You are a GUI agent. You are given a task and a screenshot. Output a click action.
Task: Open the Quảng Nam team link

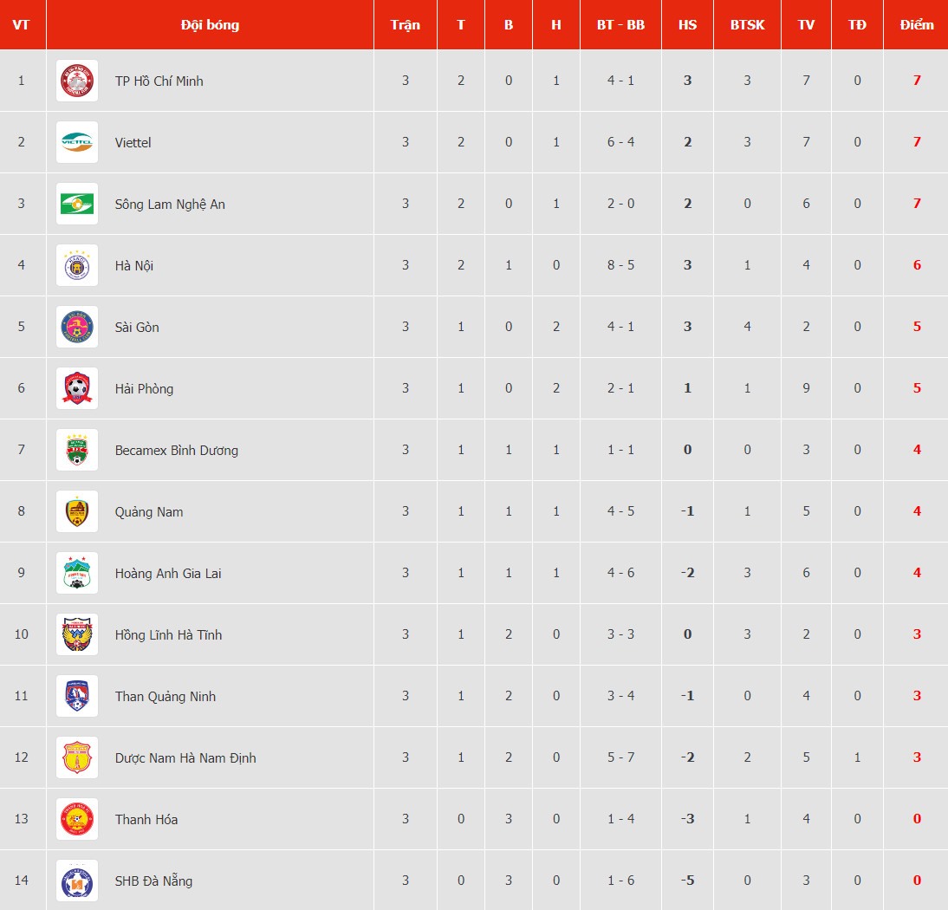click(x=149, y=512)
